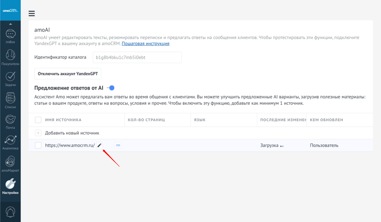Tick checkbox for https://www.amocrm.ru/ row
This screenshot has width=381, height=222.
pos(38,145)
